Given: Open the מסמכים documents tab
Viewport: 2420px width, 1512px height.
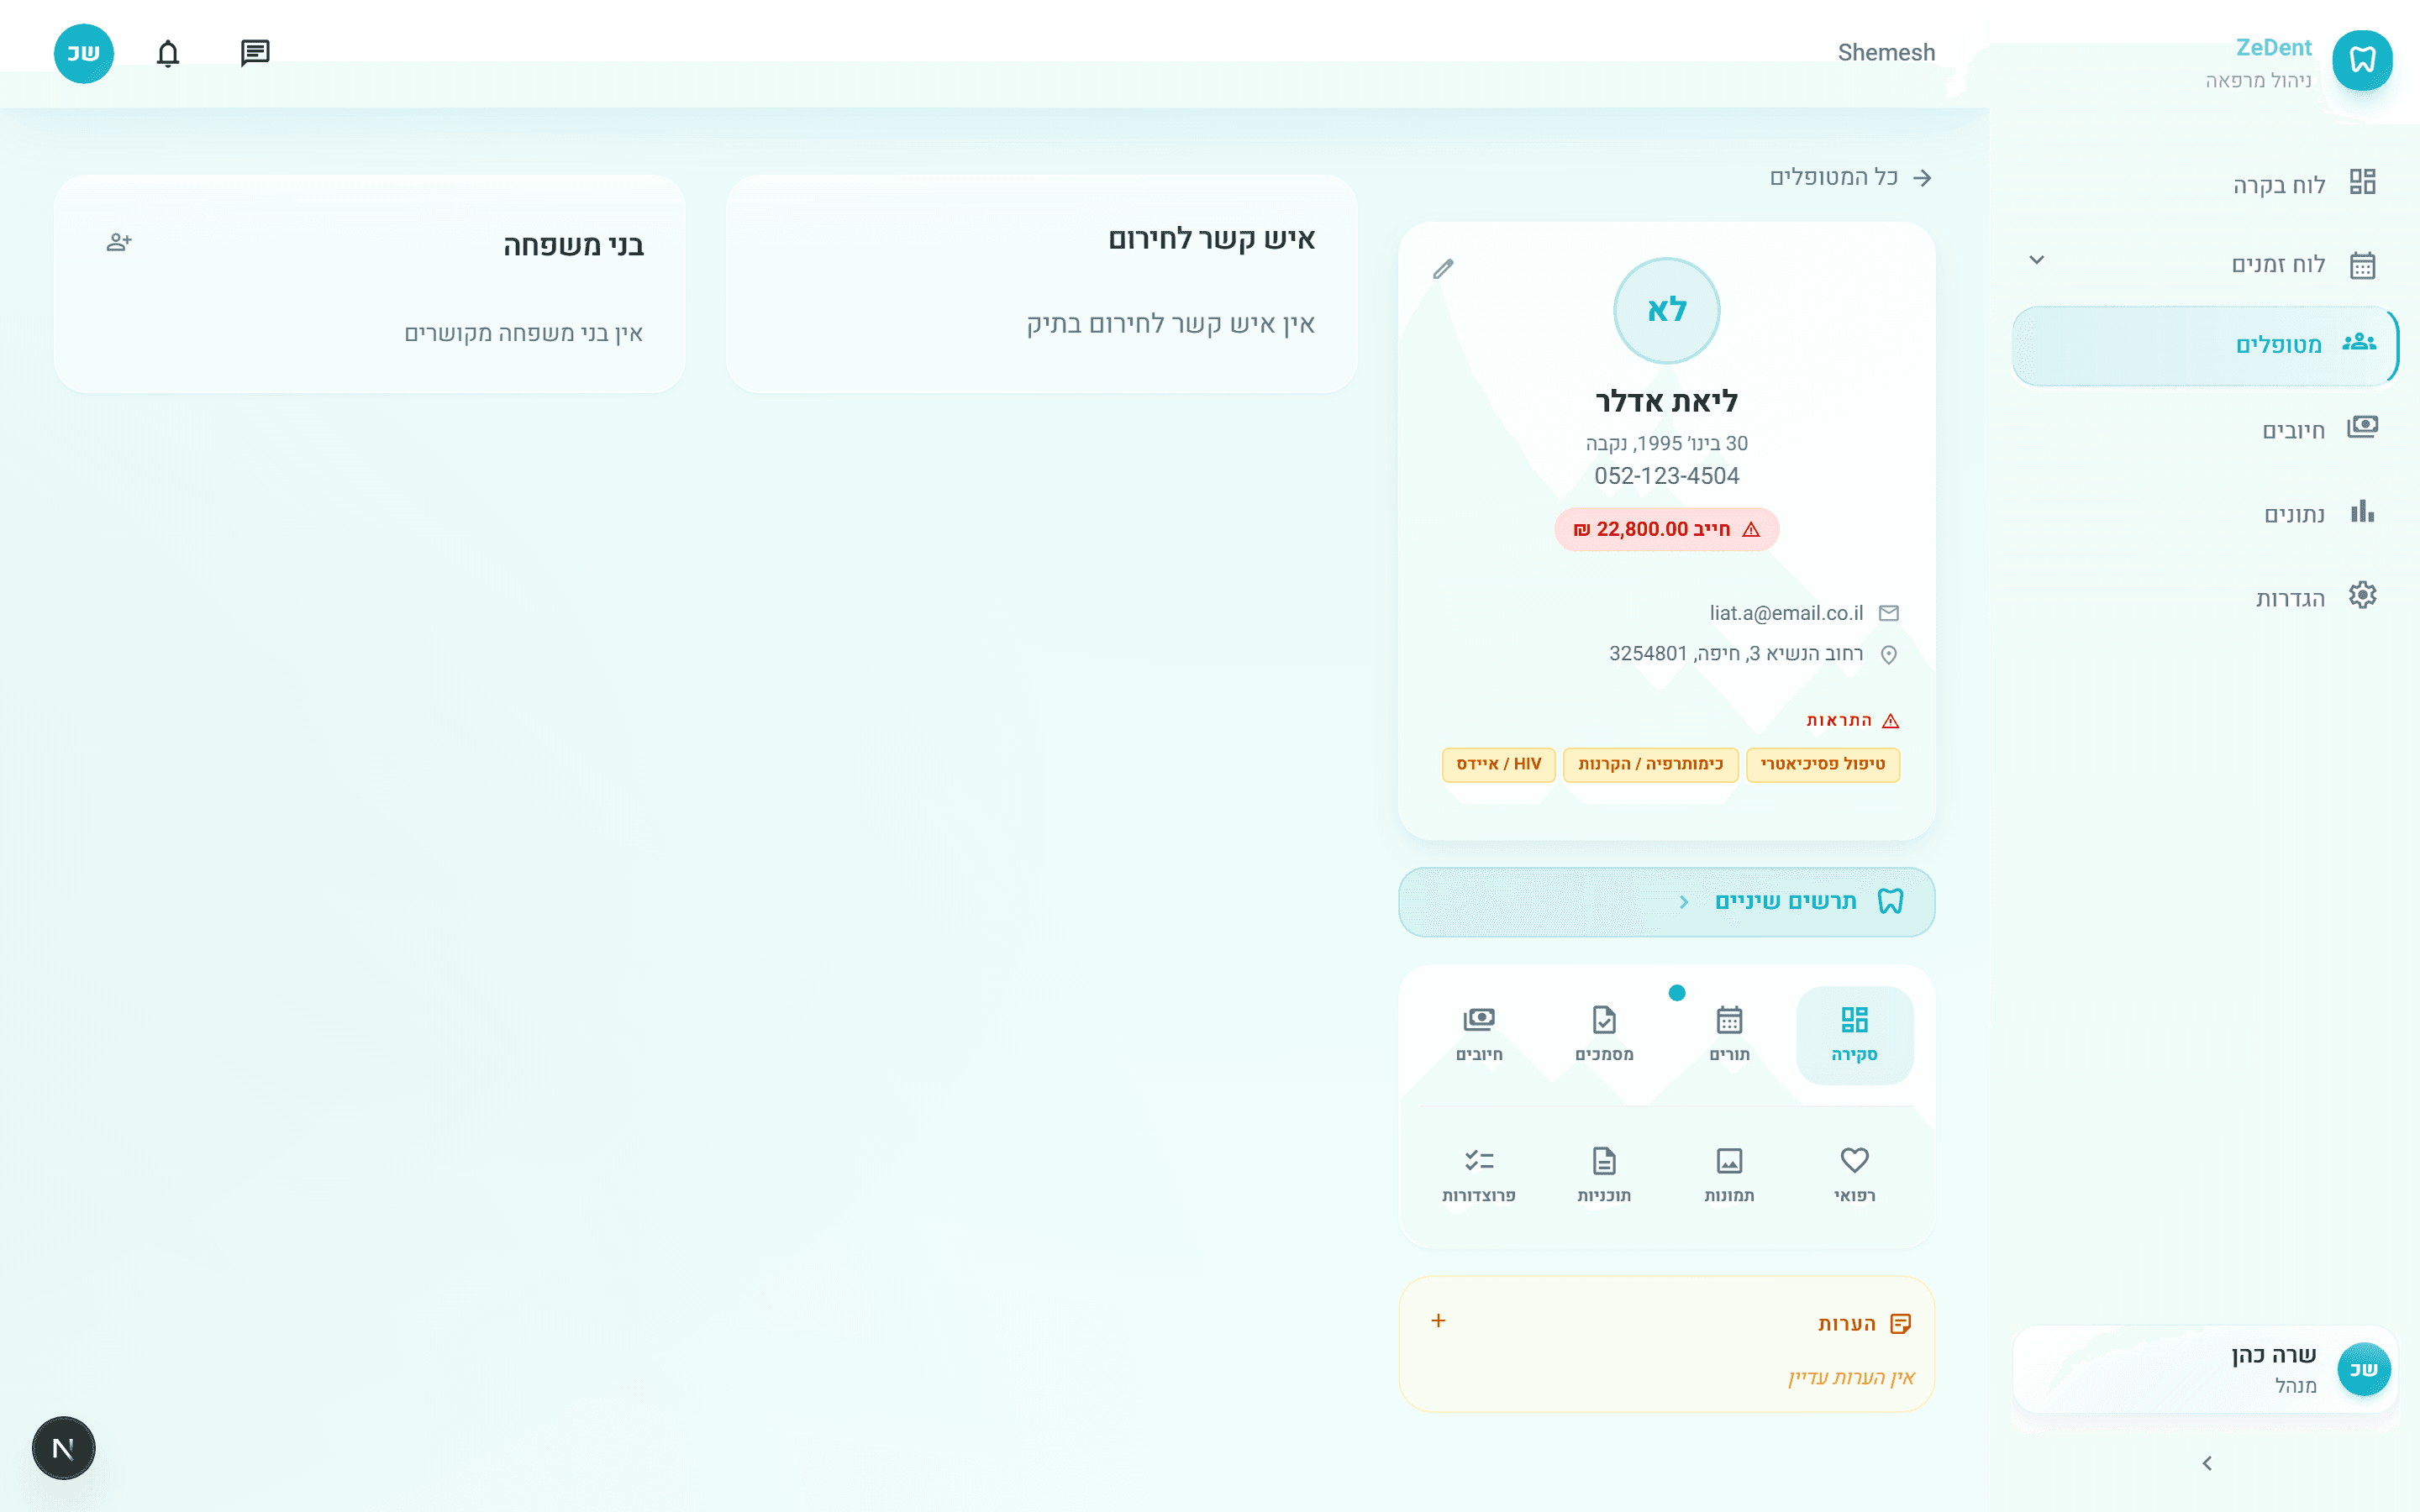Looking at the screenshot, I should point(1604,1034).
